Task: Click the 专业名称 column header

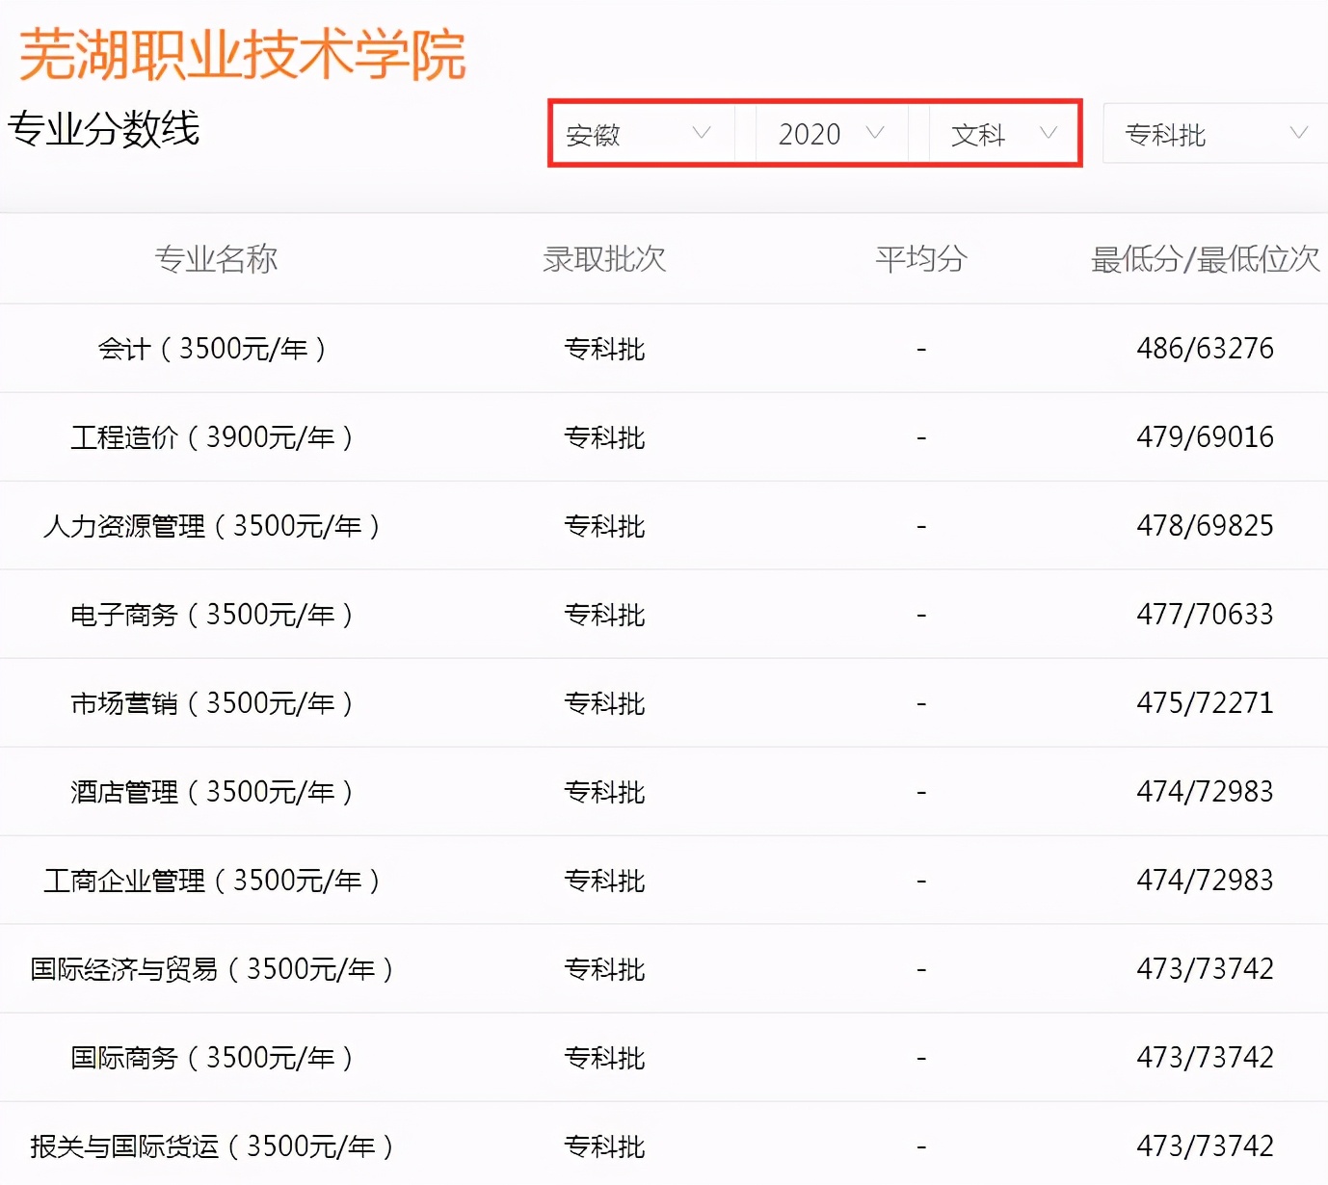Action: pyautogui.click(x=217, y=258)
